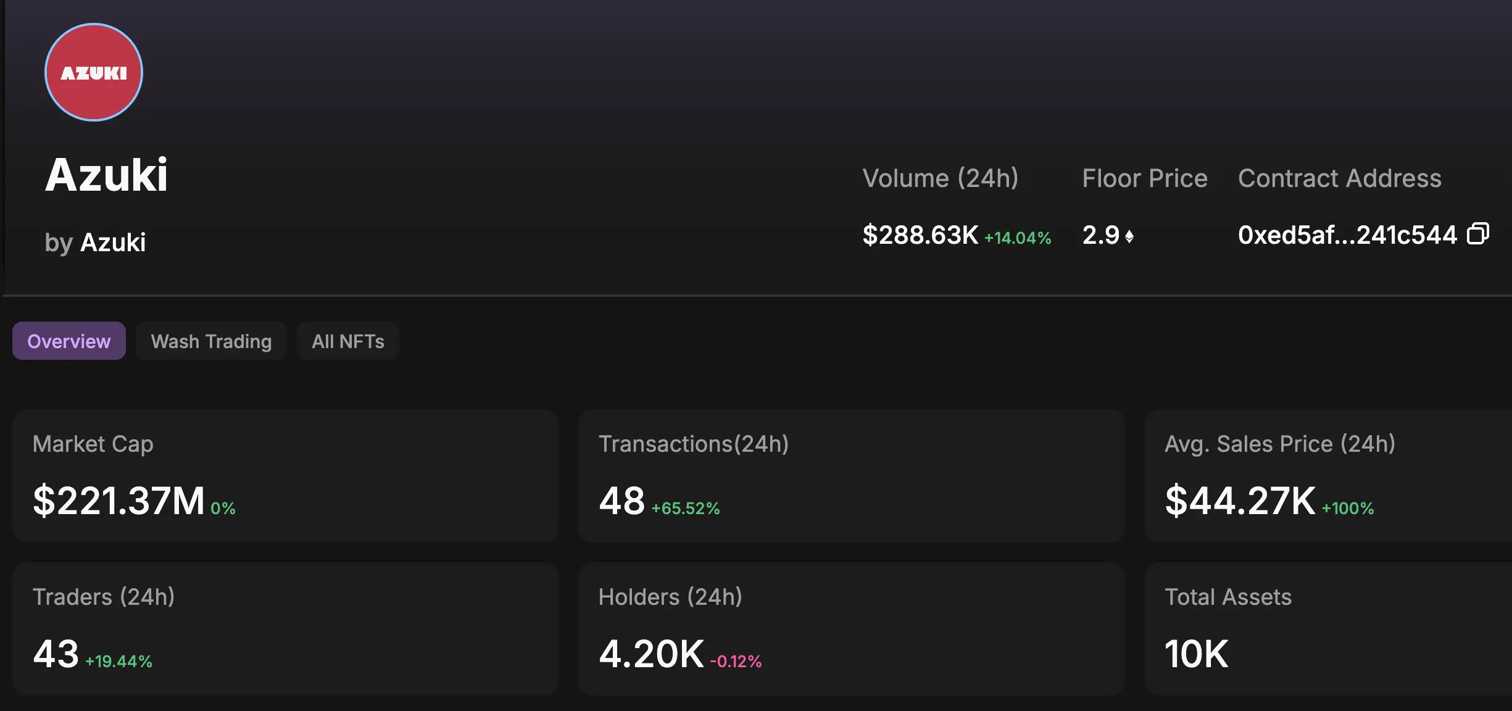Click the Transactions(24h) stat card

tap(850, 476)
